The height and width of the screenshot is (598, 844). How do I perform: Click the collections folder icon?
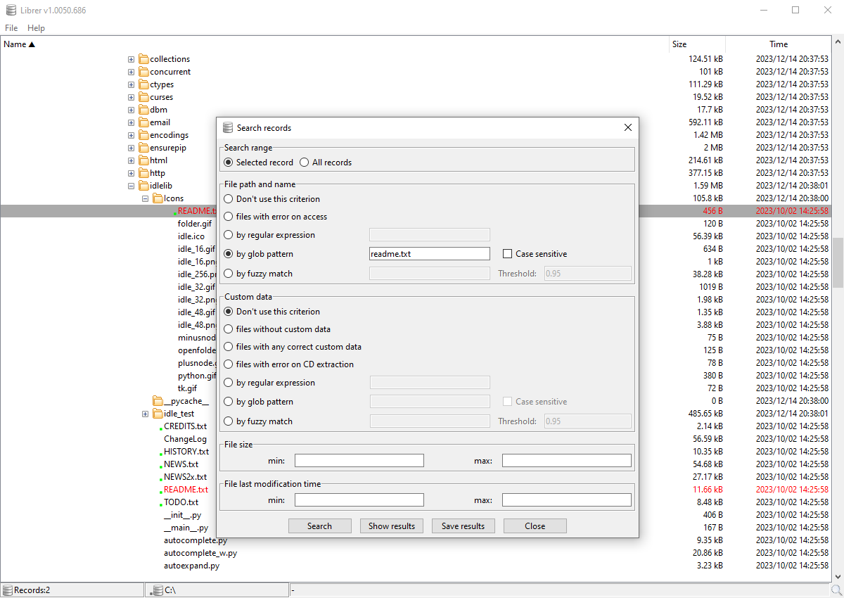click(143, 59)
